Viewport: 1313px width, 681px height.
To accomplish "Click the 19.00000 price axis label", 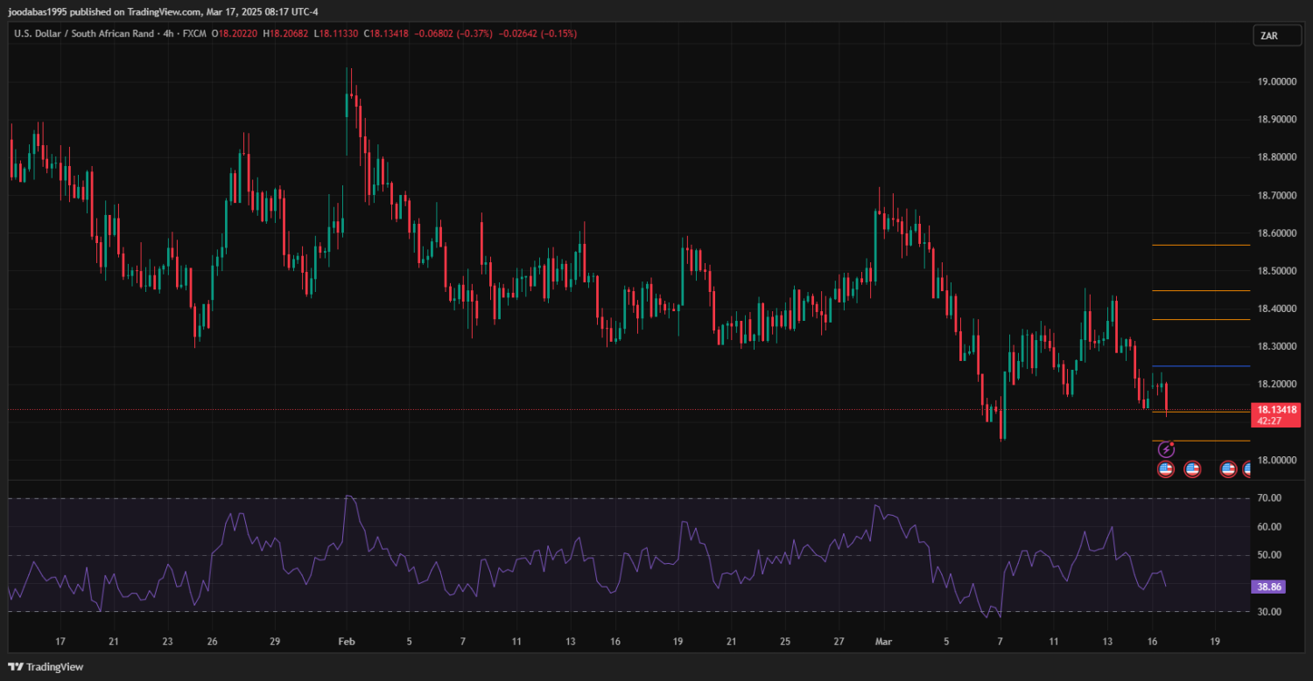I will 1276,81.
